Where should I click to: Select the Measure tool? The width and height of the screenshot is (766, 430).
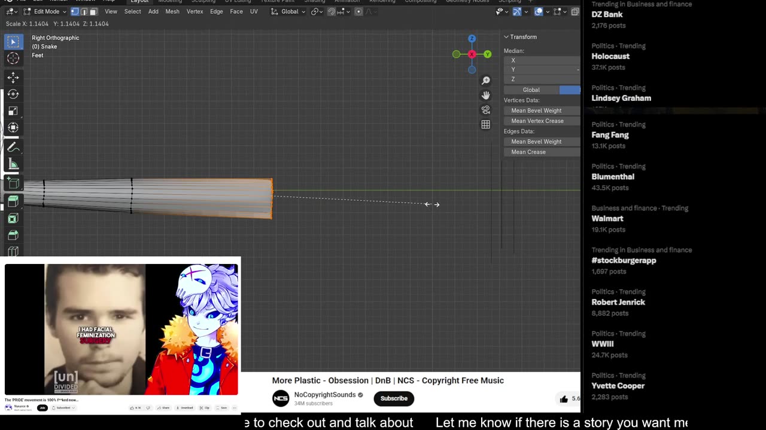pyautogui.click(x=13, y=164)
